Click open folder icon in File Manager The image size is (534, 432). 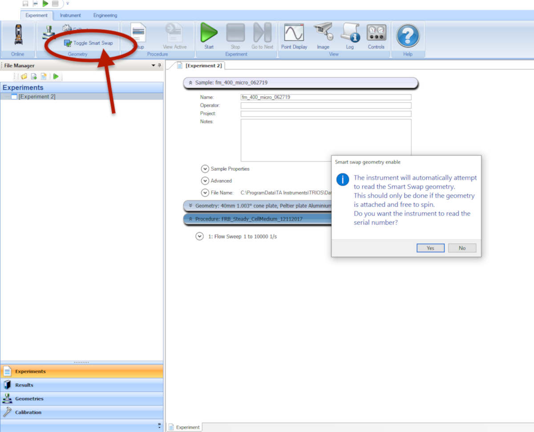(24, 76)
